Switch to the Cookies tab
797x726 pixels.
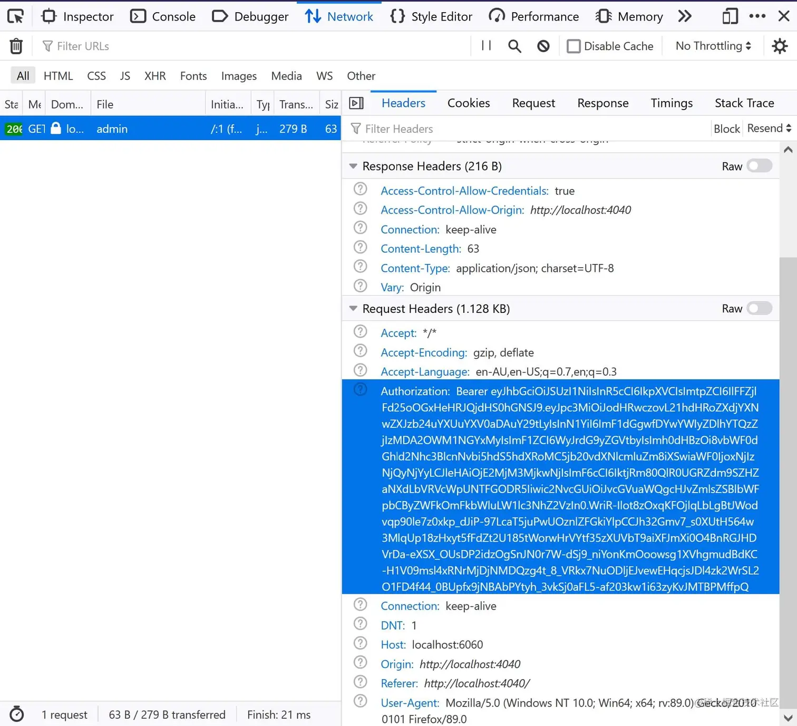(469, 103)
